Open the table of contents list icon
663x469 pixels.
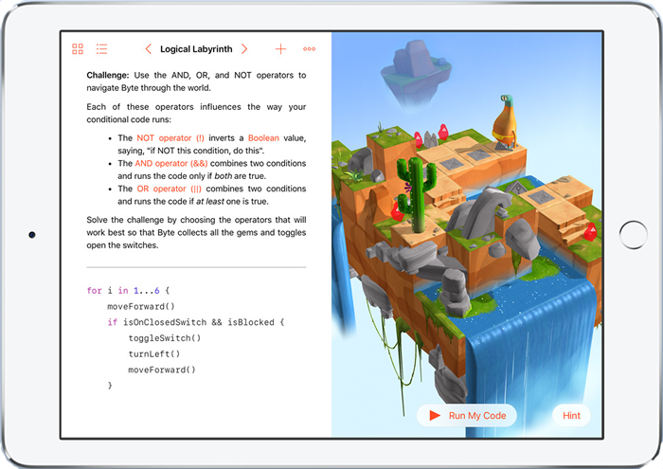[101, 49]
